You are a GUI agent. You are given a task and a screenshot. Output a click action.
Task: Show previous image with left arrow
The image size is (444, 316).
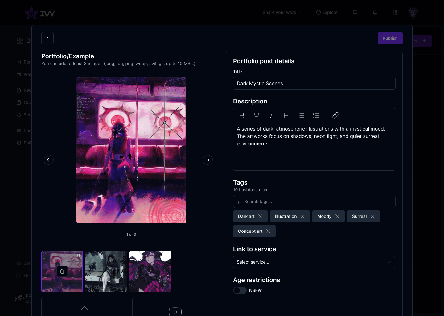[49, 160]
